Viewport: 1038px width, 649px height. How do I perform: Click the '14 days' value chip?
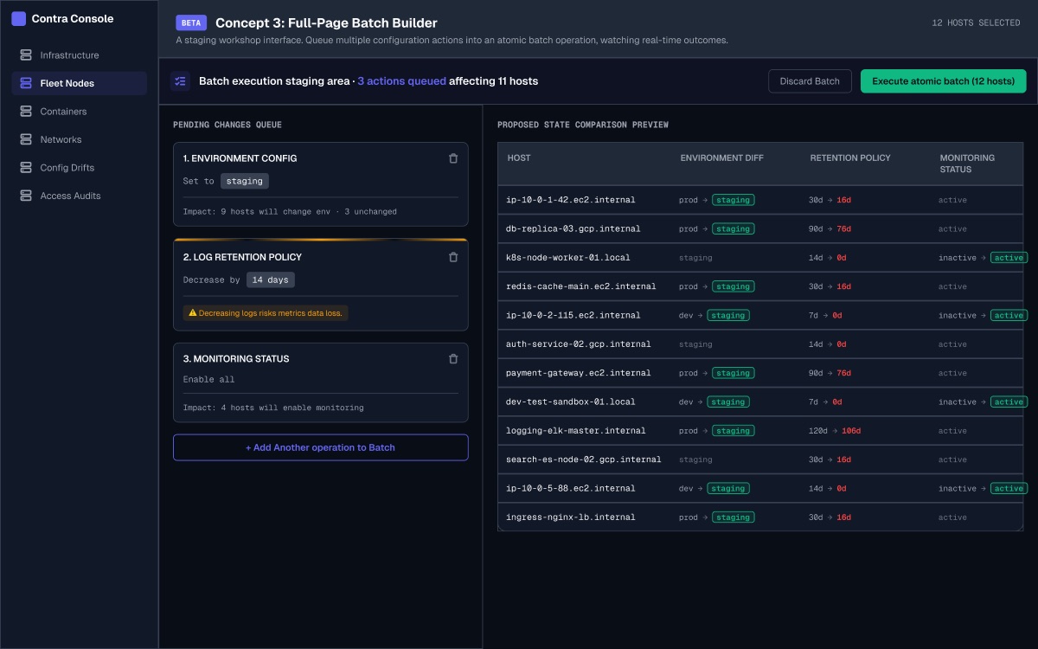271,280
